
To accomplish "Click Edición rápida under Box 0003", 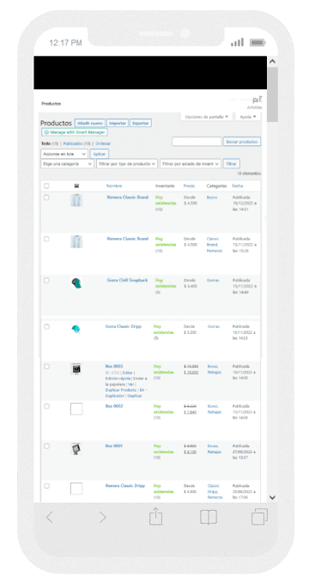I will coord(118,379).
